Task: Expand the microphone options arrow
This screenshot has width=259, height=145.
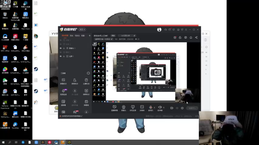Action: coord(154,108)
